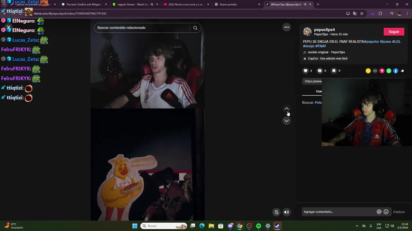The image size is (412, 231).
Task: Click the tiktok.com address bar URL
Action: click(x=70, y=13)
